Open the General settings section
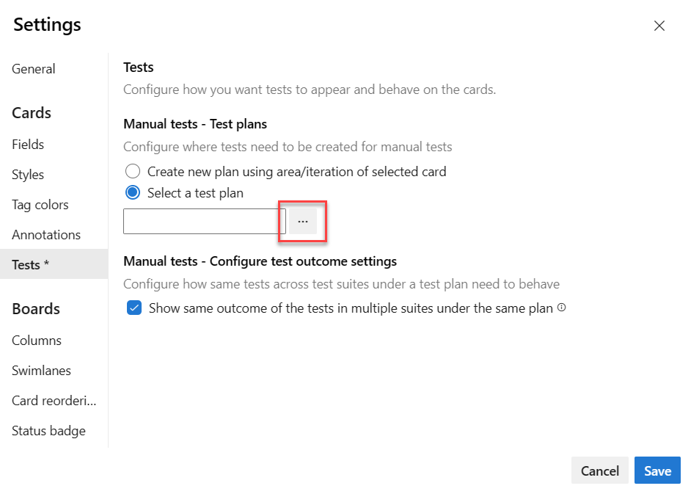Viewport: 691px width, 494px height. (34, 69)
